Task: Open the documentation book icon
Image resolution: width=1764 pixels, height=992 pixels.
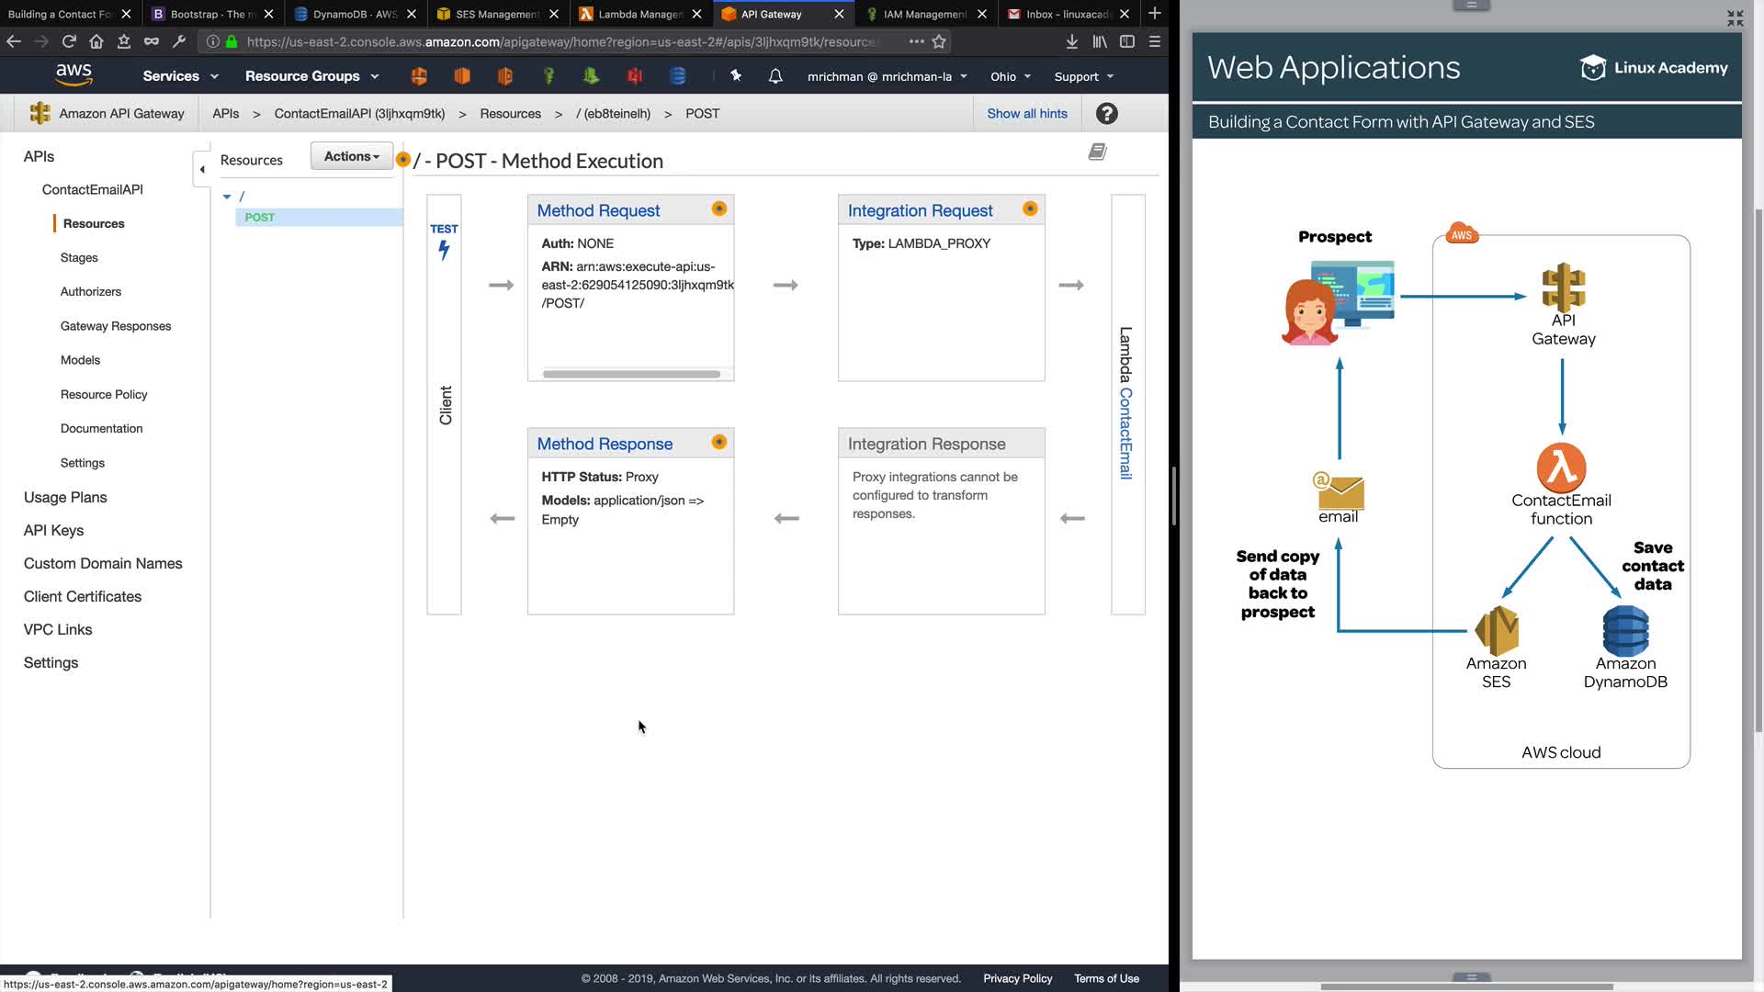Action: pyautogui.click(x=1097, y=152)
